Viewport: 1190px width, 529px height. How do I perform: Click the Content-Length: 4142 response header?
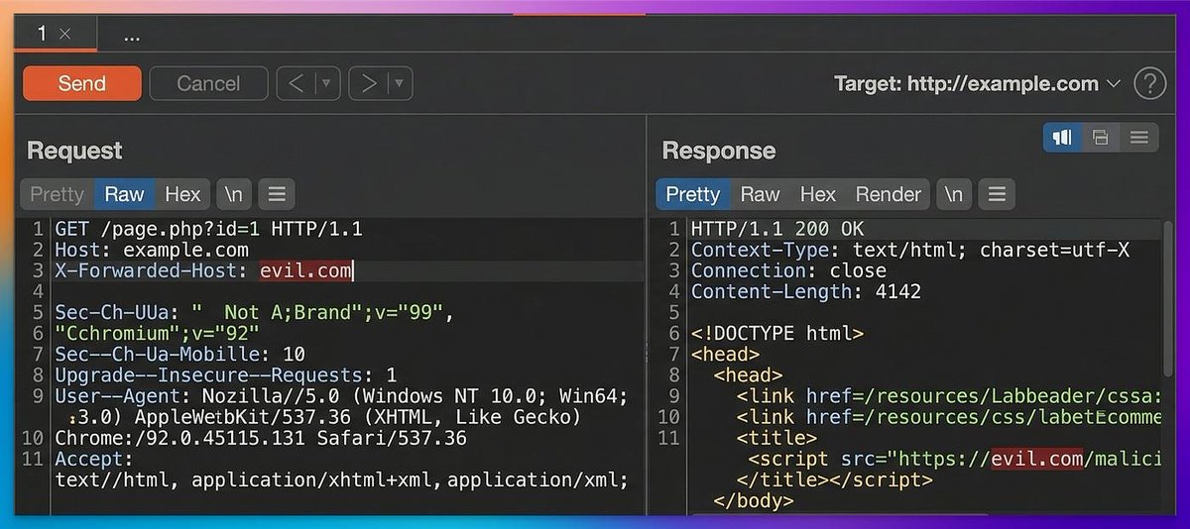click(805, 291)
